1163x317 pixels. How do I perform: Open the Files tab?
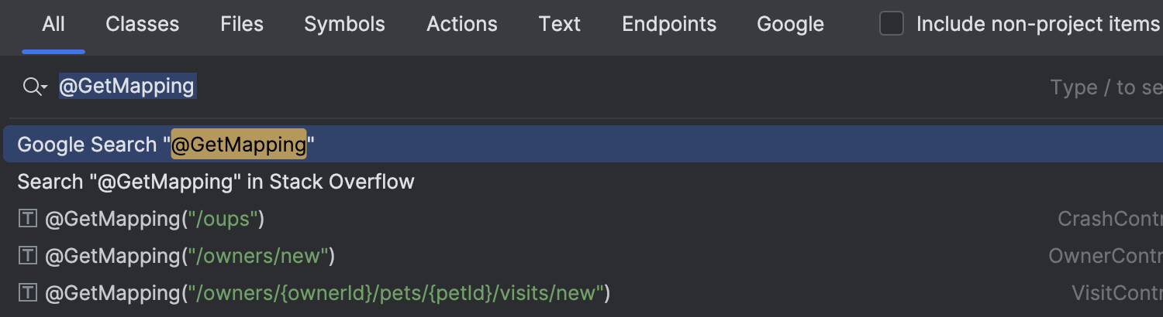point(242,24)
